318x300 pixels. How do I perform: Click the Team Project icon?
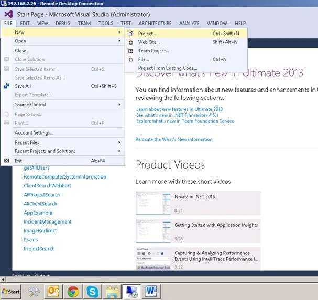click(130, 51)
